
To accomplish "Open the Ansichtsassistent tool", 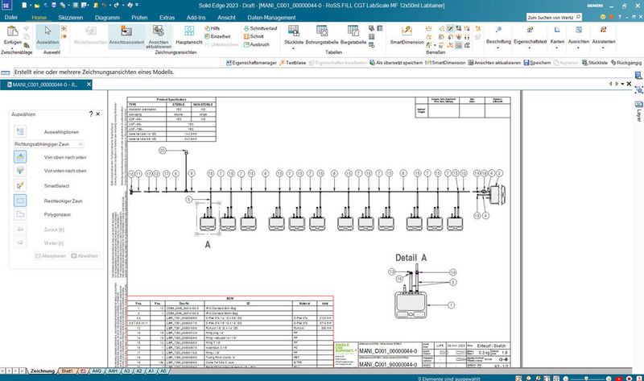I will click(126, 35).
